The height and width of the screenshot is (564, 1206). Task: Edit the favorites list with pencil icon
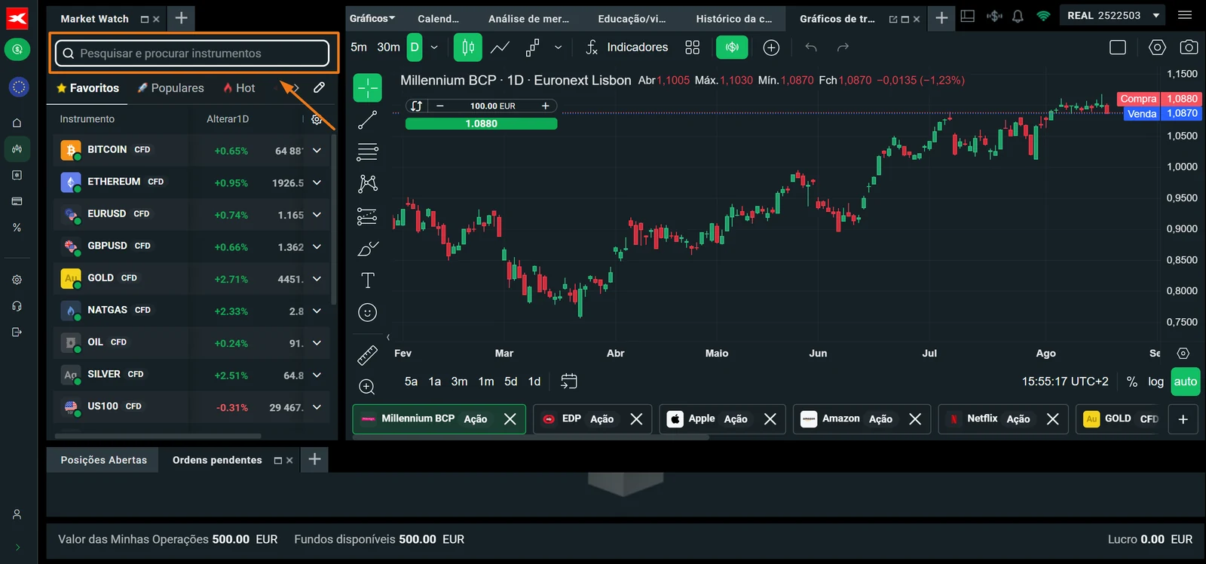tap(320, 87)
